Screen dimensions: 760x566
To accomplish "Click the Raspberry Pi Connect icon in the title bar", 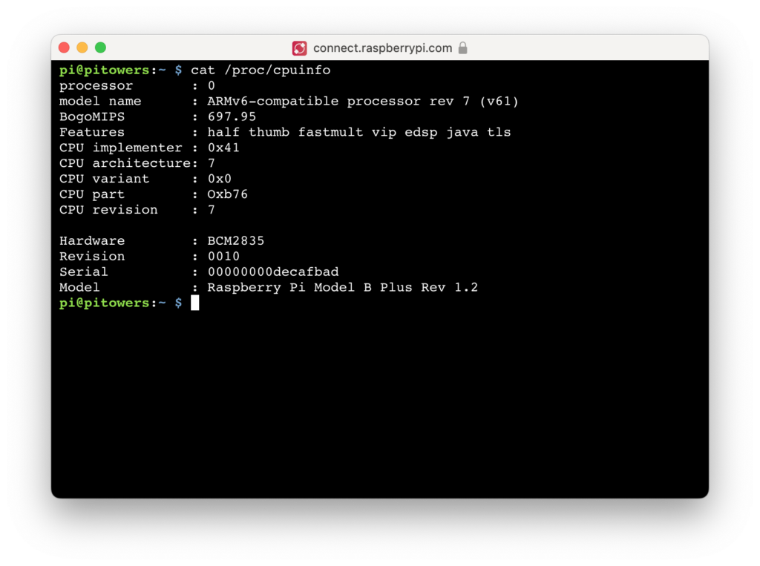I will pos(299,47).
